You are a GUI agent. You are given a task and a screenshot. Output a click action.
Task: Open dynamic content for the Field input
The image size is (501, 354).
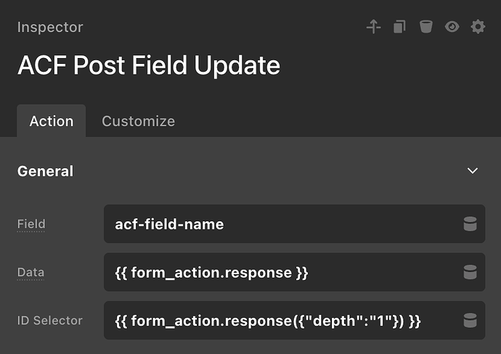pos(470,224)
